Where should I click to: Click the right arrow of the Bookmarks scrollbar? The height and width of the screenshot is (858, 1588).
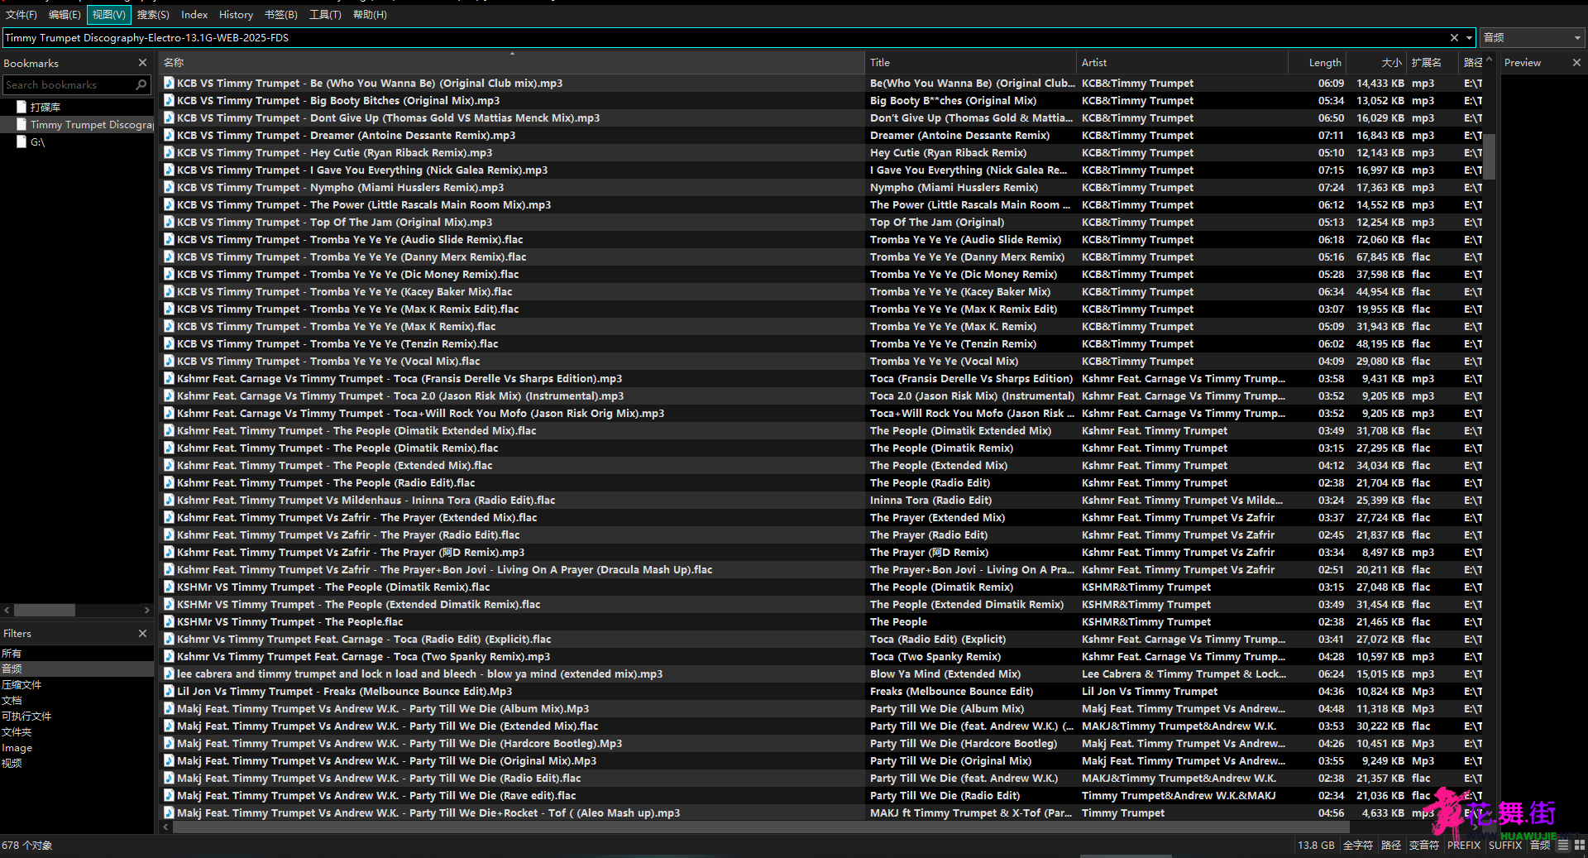pos(147,610)
